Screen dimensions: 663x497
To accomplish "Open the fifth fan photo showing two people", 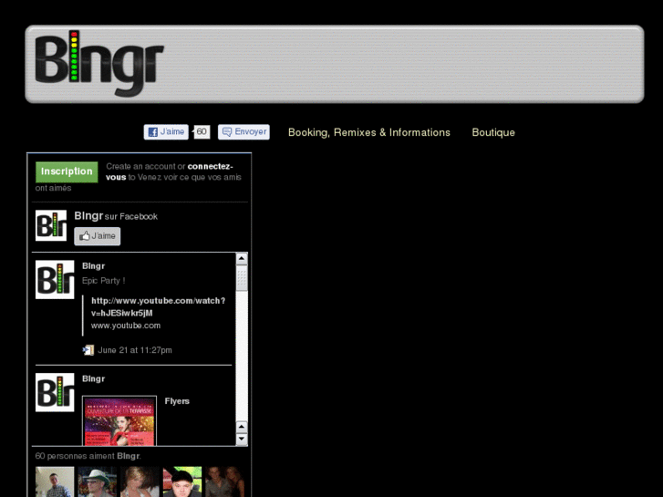I will pos(225,481).
